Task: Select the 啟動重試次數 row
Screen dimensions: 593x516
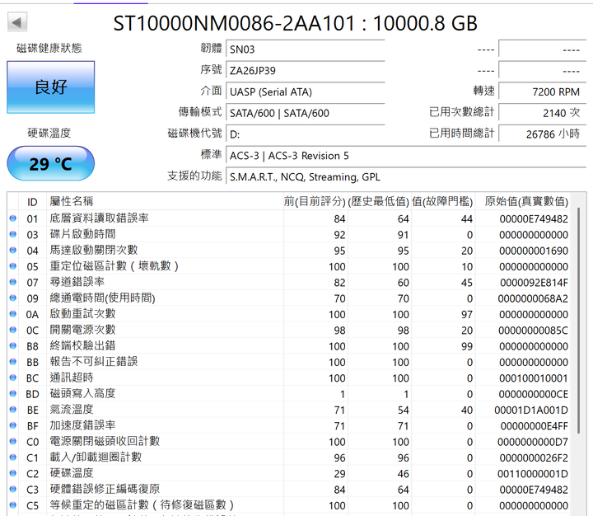Action: tap(289, 314)
